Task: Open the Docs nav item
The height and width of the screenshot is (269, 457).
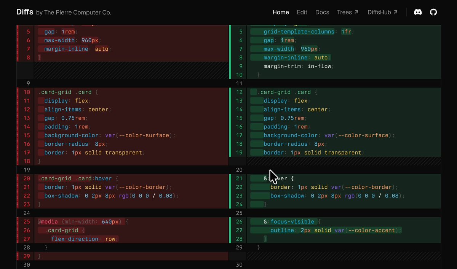Action: 322,12
